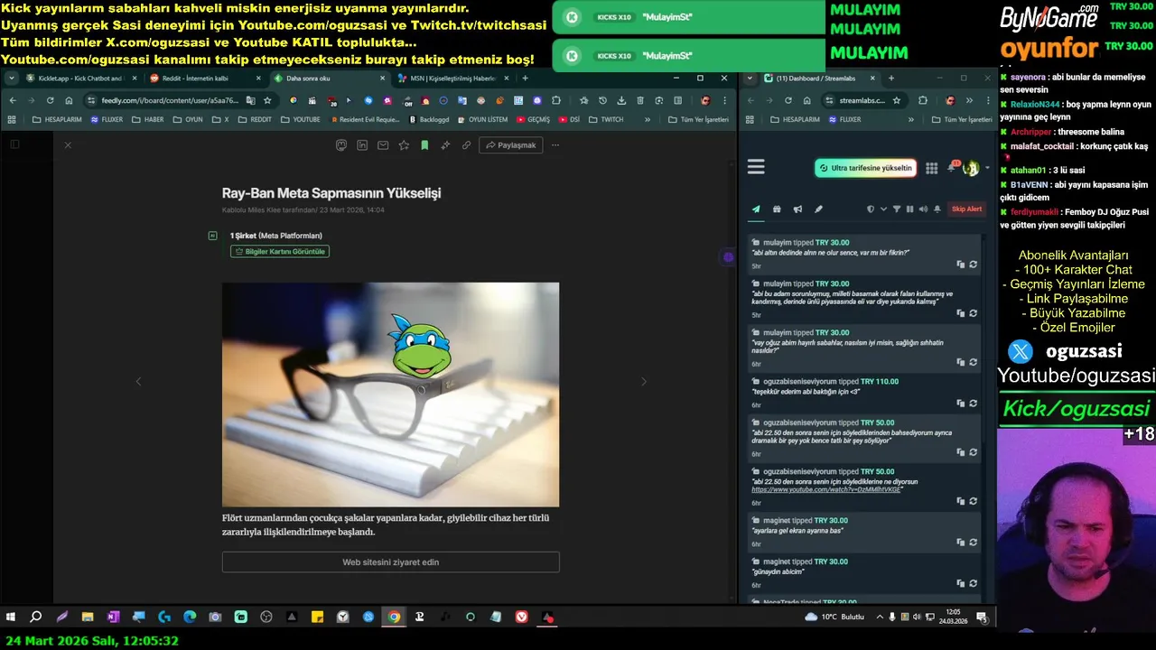This screenshot has height=650, width=1156.
Task: Open HABER bookmarks folder in Feedly window
Action: (148, 119)
